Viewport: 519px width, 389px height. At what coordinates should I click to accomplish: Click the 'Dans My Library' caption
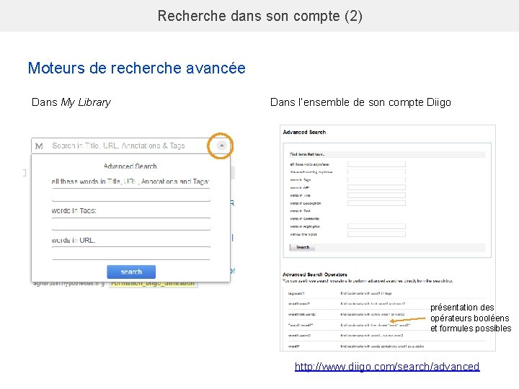71,102
